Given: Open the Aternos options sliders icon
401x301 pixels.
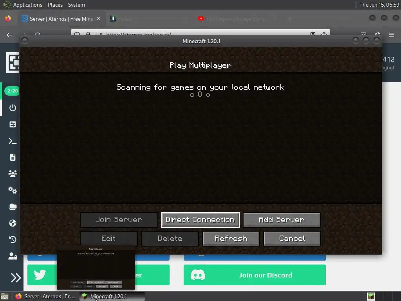Looking at the screenshot, I should click(x=13, y=124).
